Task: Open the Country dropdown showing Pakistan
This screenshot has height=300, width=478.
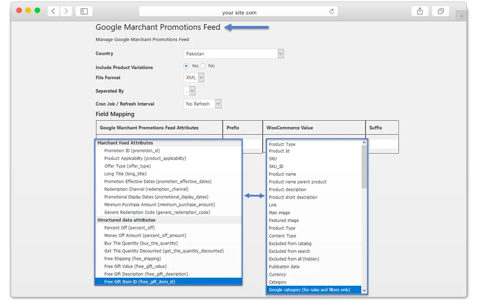Action: tap(234, 54)
